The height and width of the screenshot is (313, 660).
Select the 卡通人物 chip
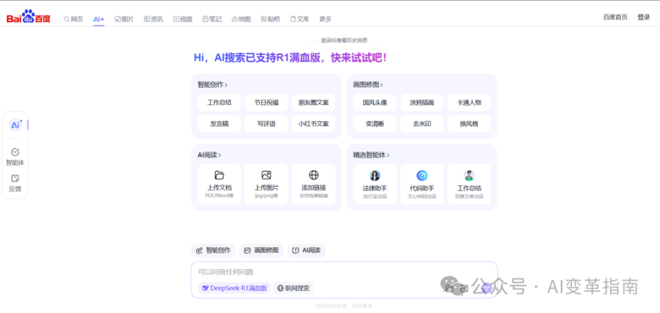coord(469,102)
